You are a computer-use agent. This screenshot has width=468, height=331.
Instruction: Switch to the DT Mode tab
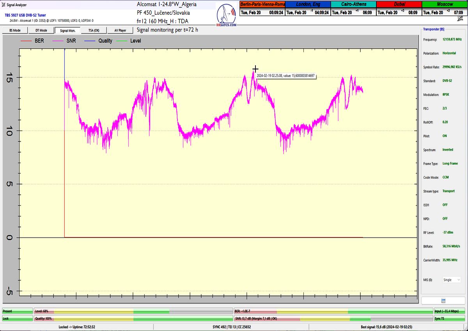coord(41,30)
